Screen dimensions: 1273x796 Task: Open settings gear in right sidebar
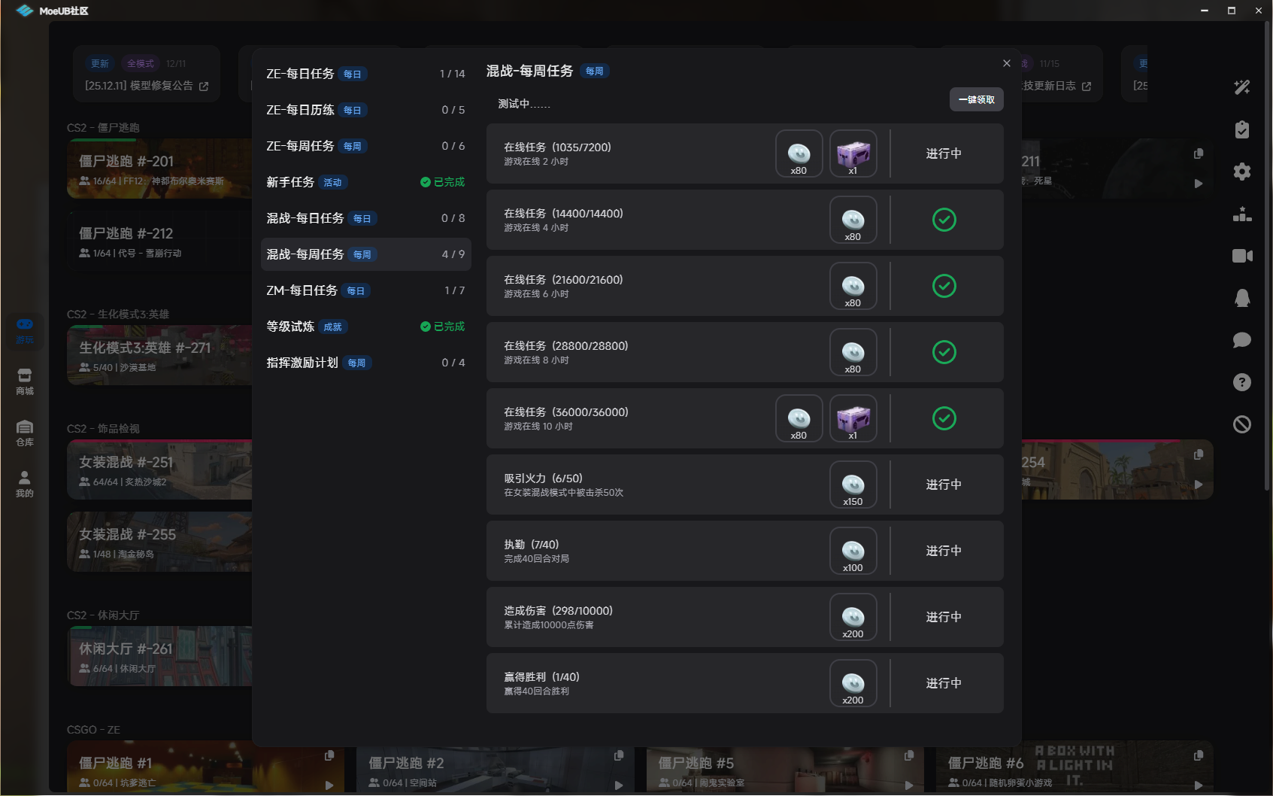1242,172
